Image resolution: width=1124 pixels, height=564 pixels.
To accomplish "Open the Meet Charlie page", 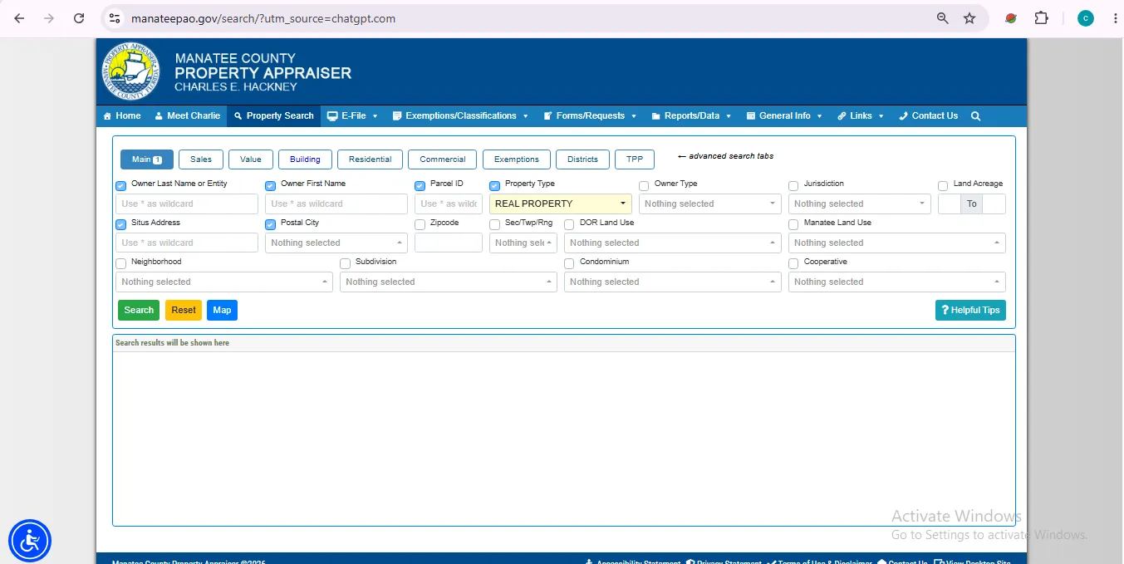I will click(188, 116).
